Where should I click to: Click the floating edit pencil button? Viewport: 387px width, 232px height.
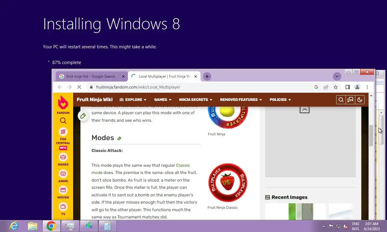[83, 116]
